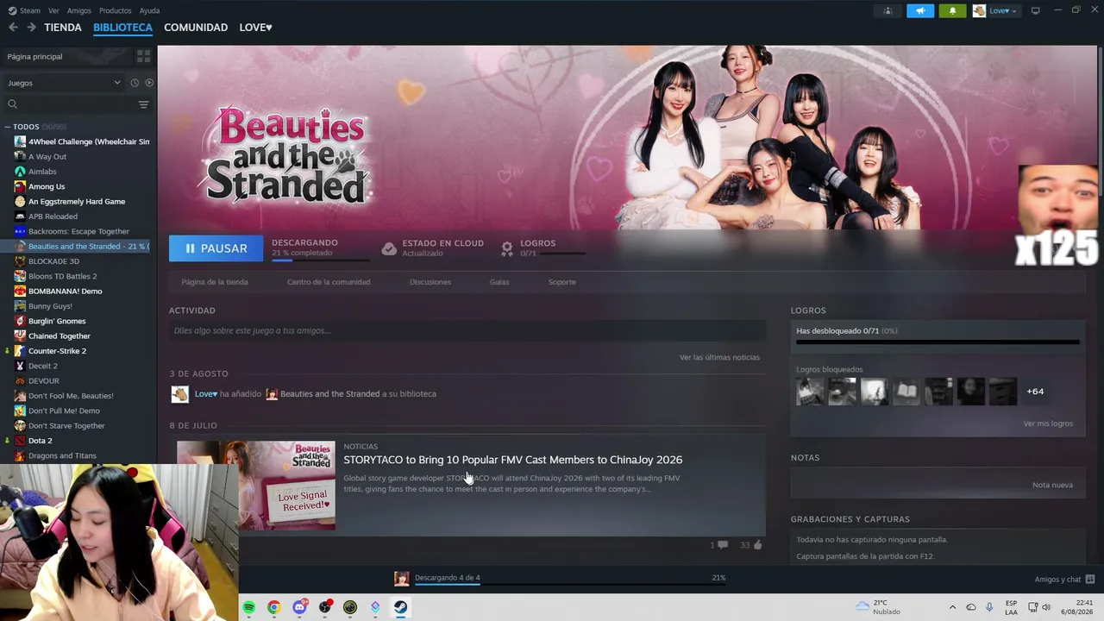The image size is (1104, 621).
Task: Click the ready-to-play filter icon
Action: (149, 83)
